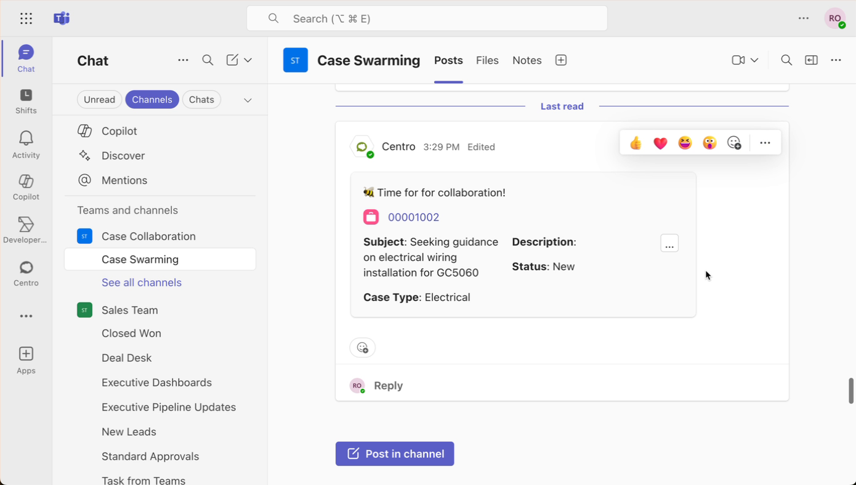Expand the meet now dropdown arrow
This screenshot has height=485, width=856.
(754, 60)
